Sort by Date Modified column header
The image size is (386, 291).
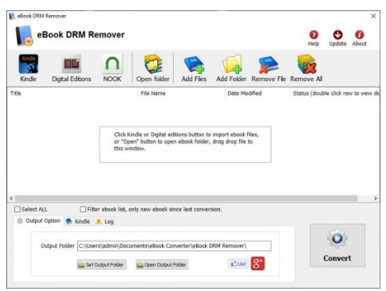click(257, 93)
